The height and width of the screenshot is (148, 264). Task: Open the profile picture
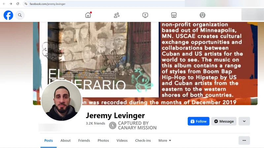coord(61,101)
